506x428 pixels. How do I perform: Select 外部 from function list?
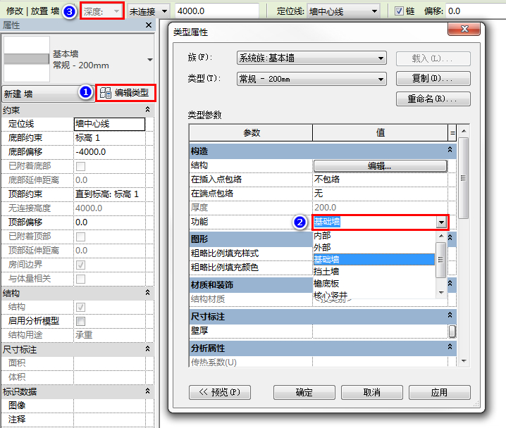374,248
